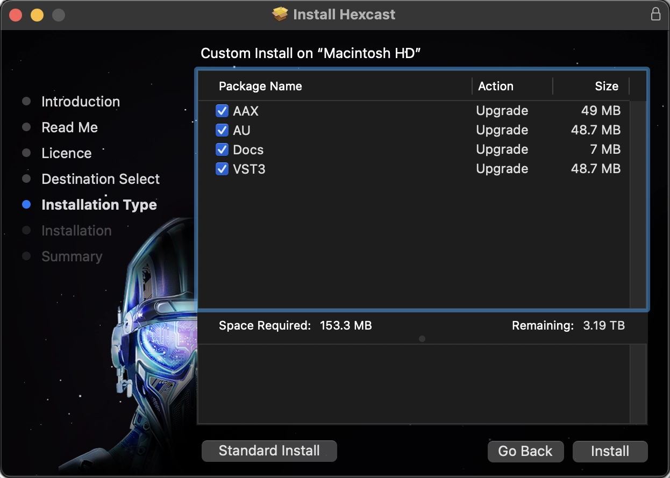This screenshot has height=478, width=670.
Task: Click the dimmed Installation step
Action: click(76, 231)
